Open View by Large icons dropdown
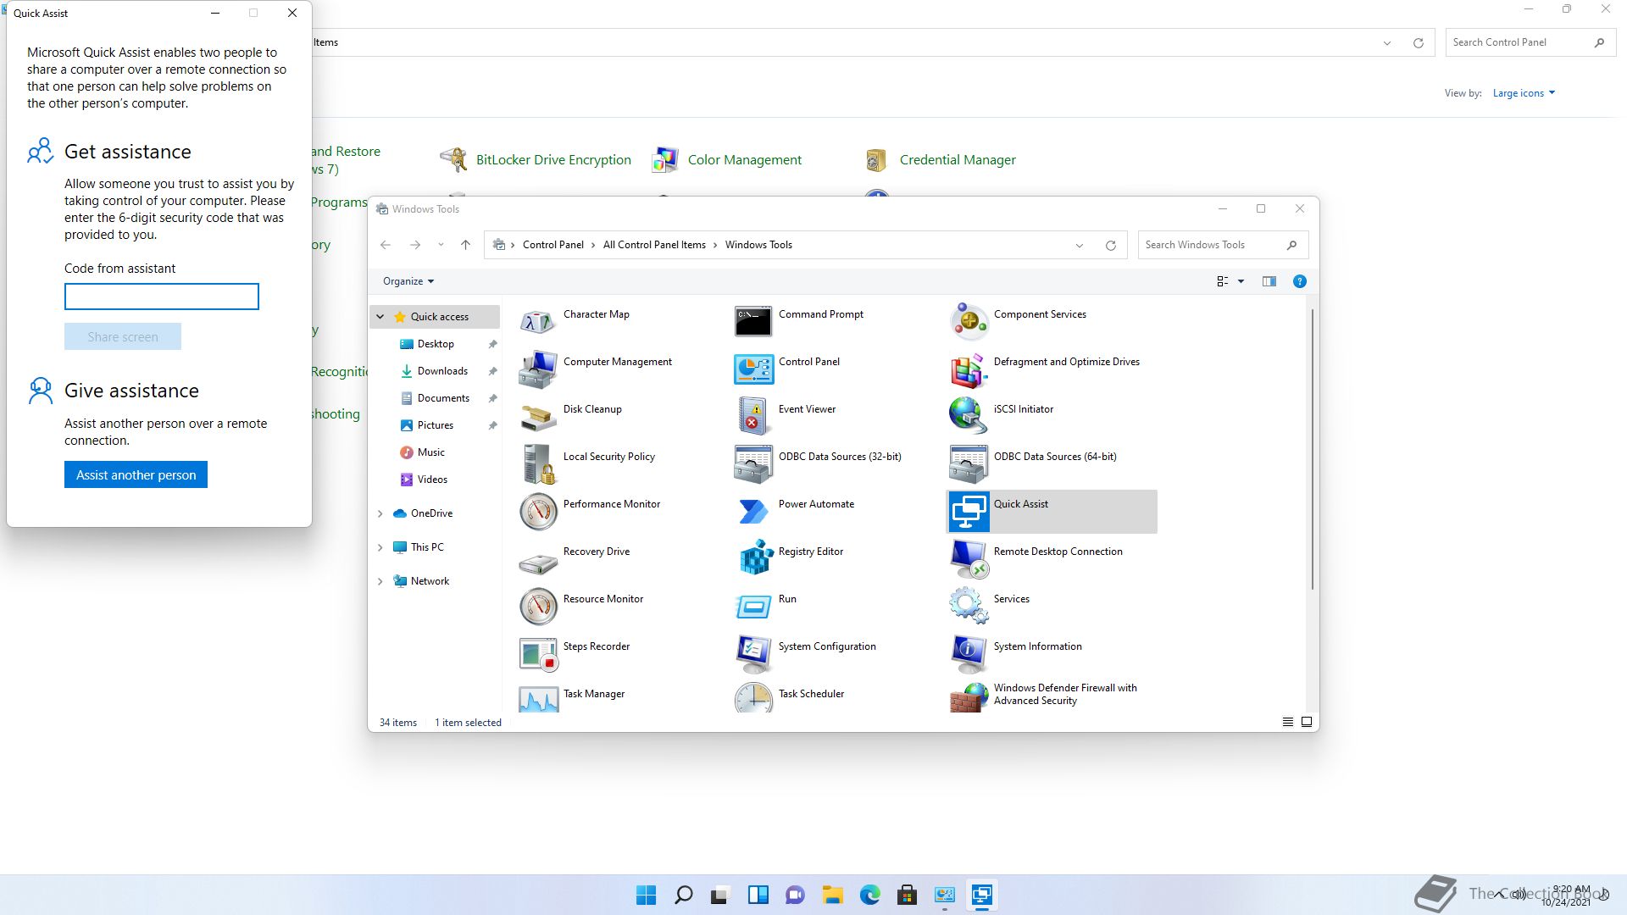The height and width of the screenshot is (915, 1627). pyautogui.click(x=1523, y=93)
